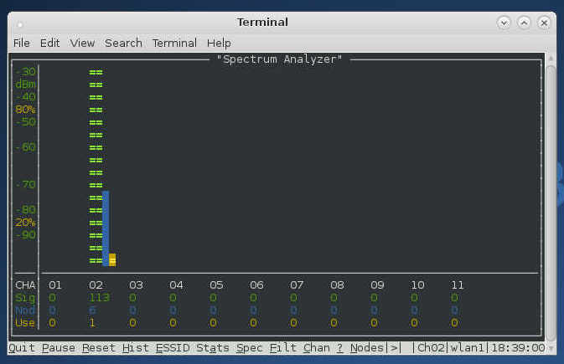Image resolution: width=564 pixels, height=364 pixels.
Task: Click the Use value 1 for channel 02
Action: [x=92, y=323]
